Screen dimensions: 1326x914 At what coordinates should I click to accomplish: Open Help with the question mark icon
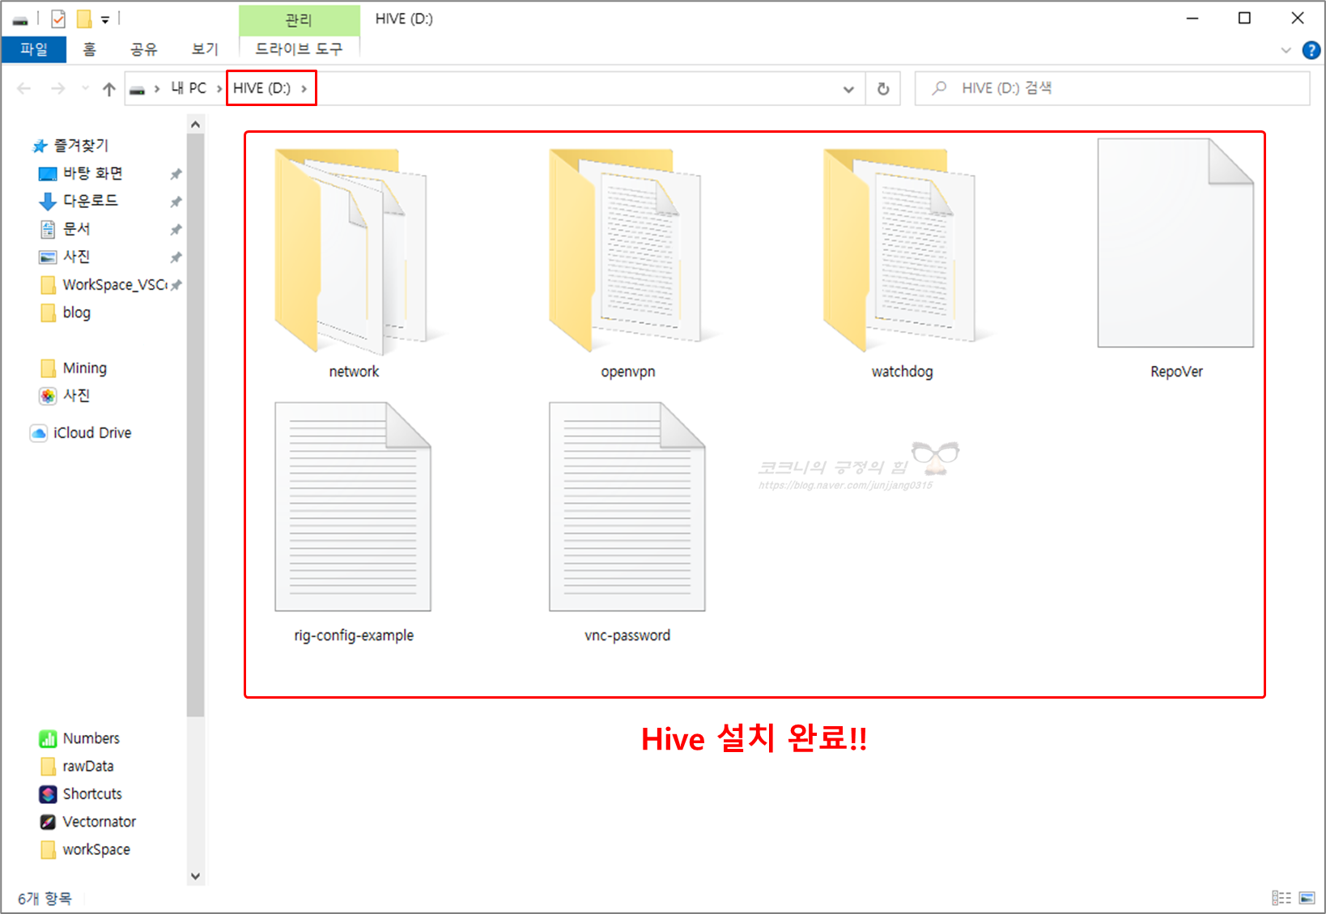click(x=1311, y=50)
